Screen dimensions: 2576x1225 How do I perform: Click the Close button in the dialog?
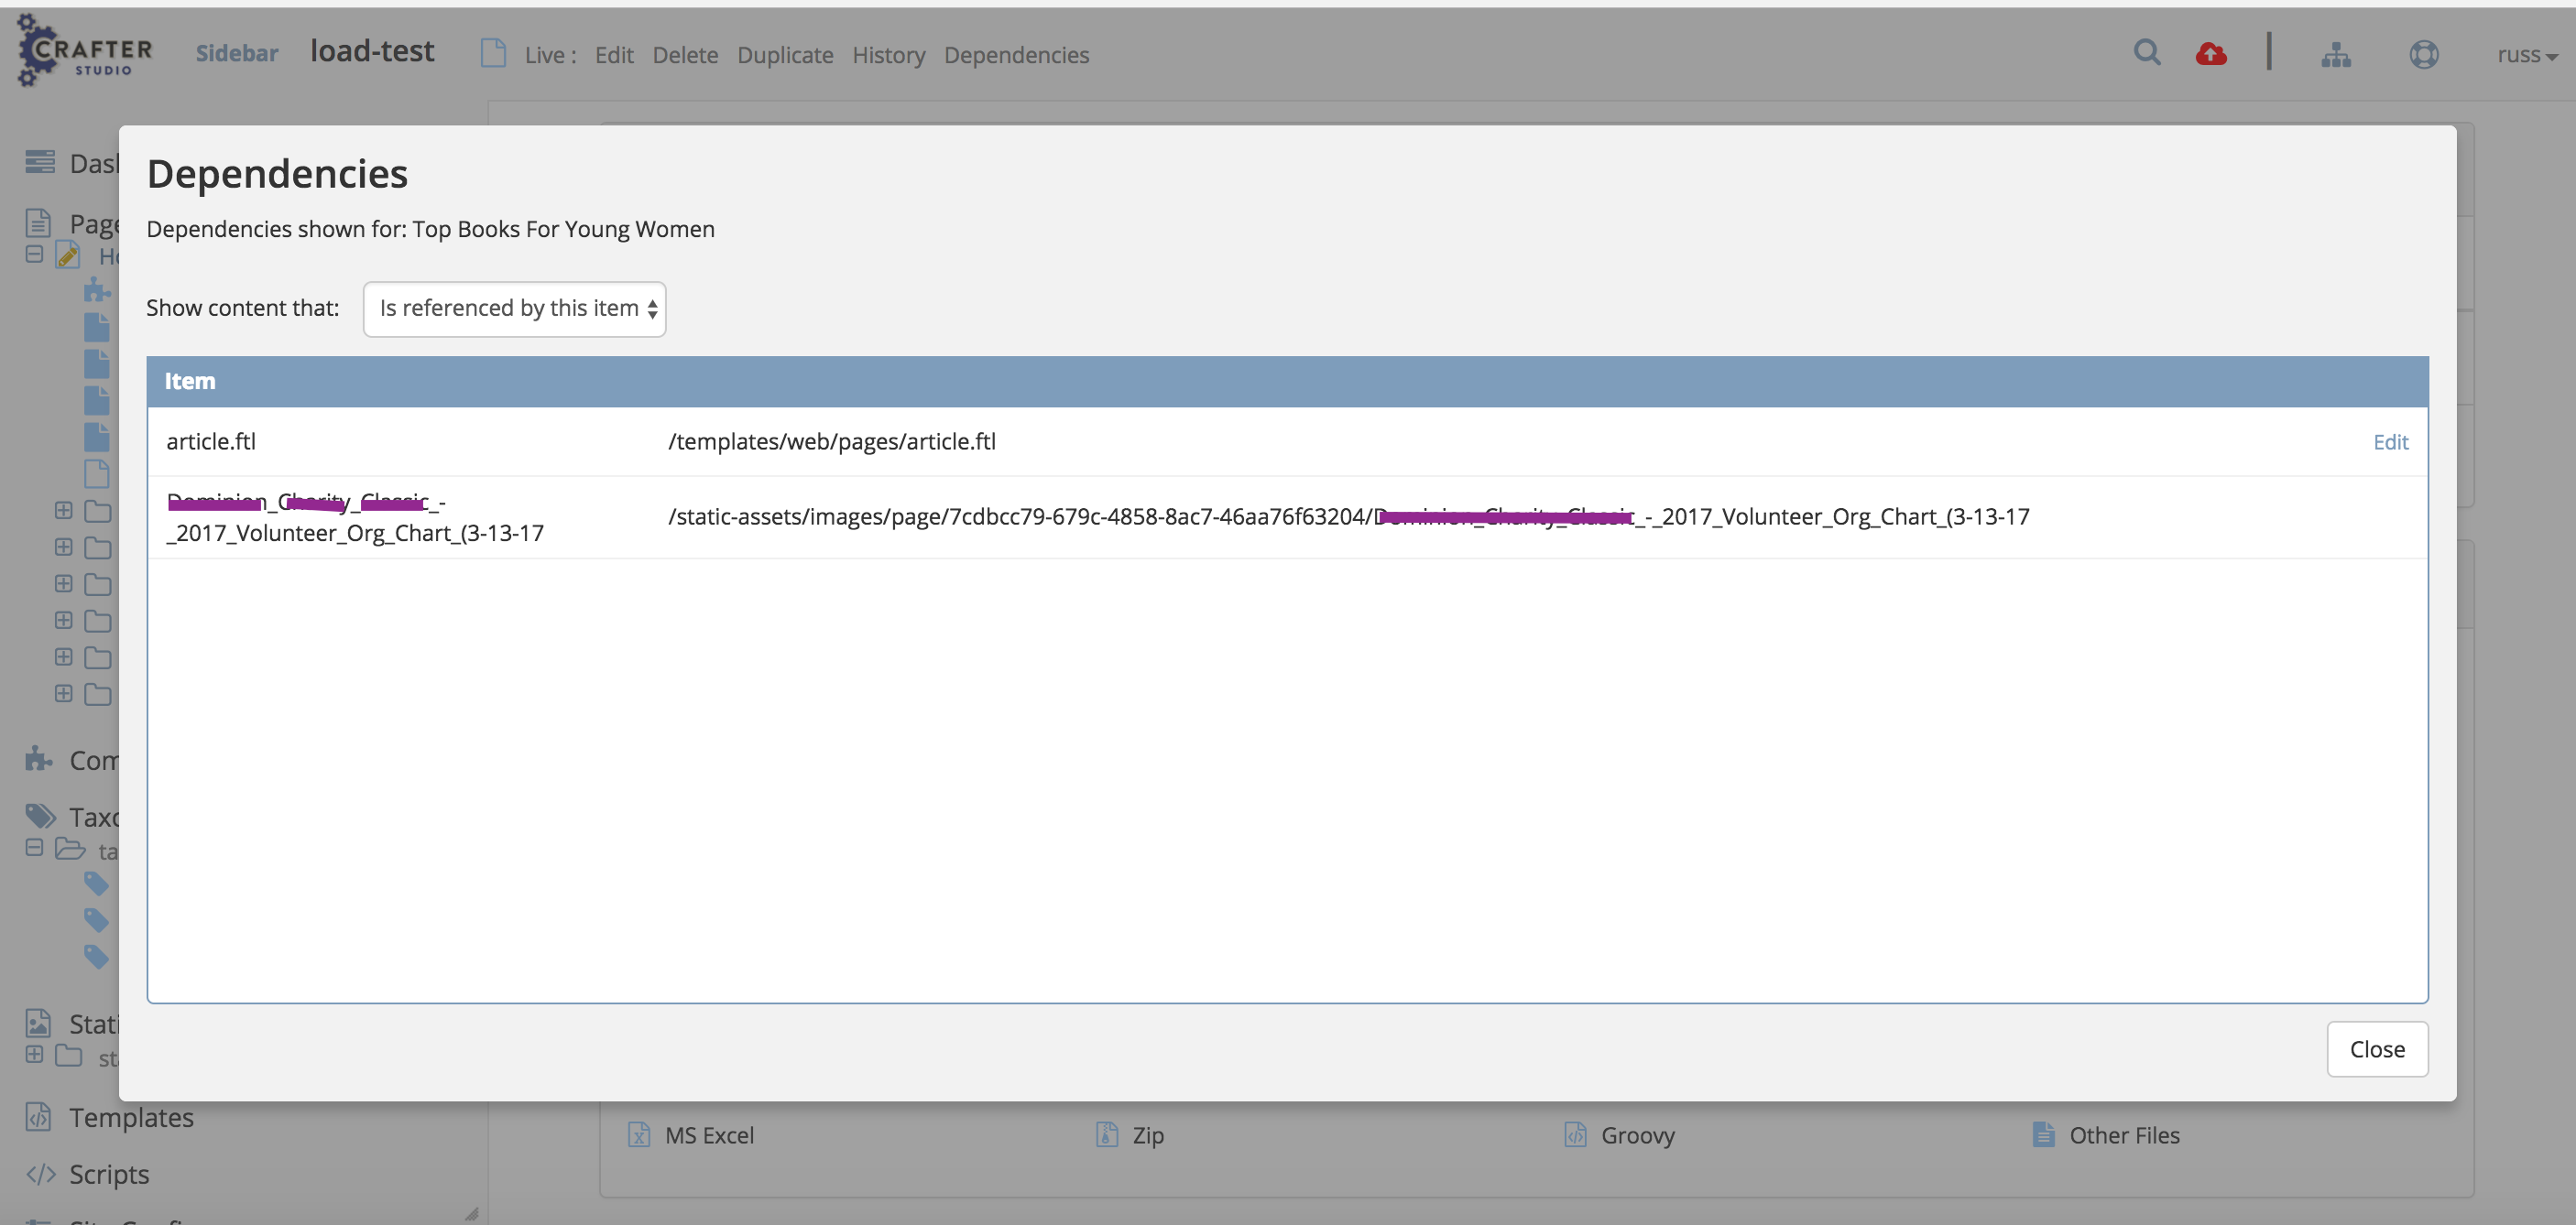(2377, 1048)
